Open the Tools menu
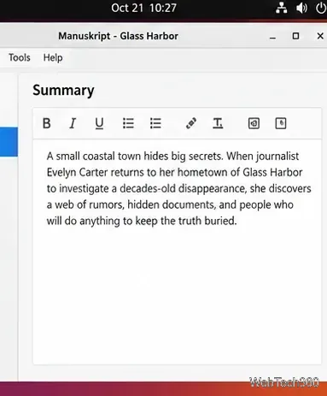327x396 pixels. pos(20,57)
